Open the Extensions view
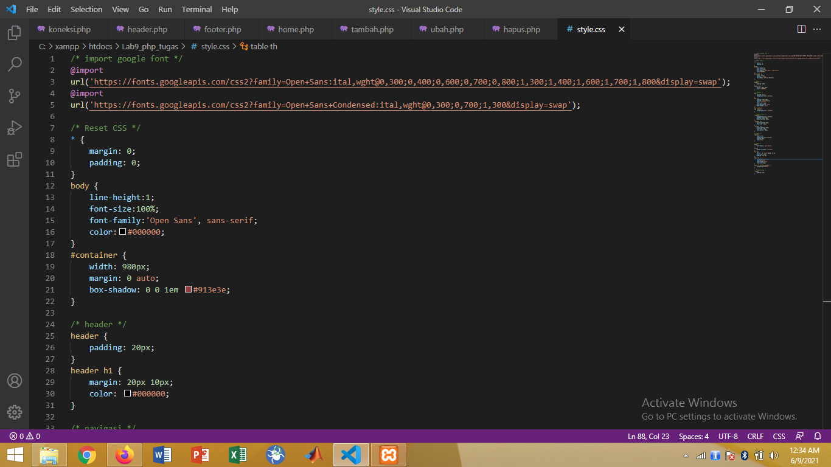 coord(14,159)
